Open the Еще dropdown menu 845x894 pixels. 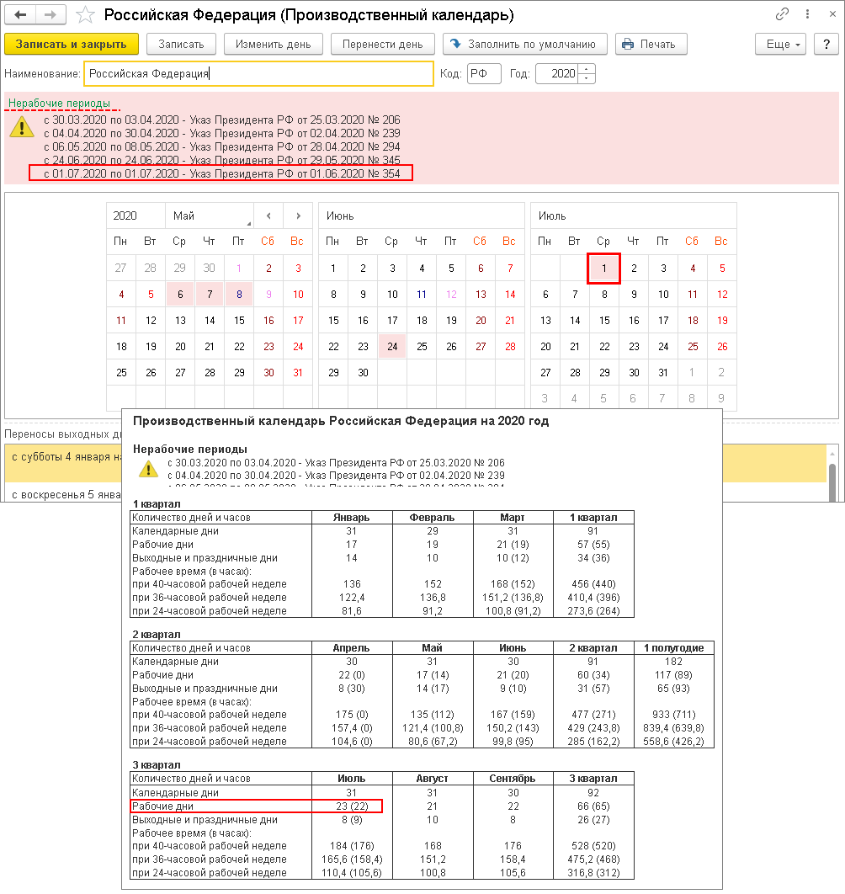coord(780,44)
